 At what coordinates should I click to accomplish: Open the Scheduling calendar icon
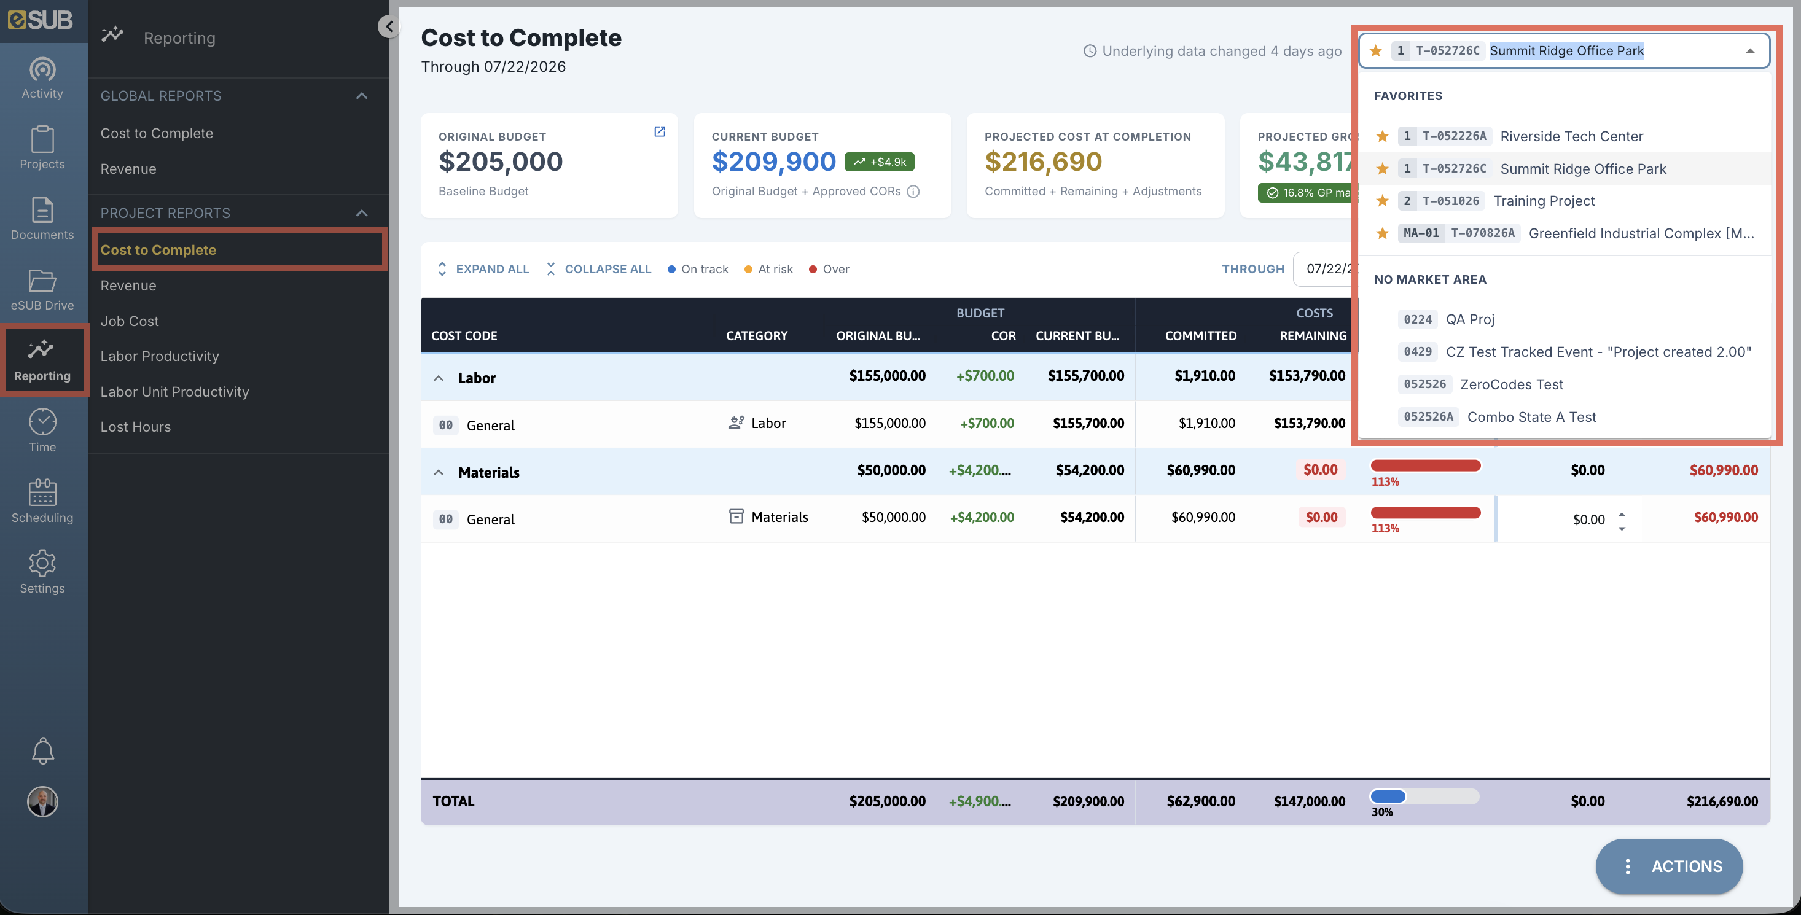coord(42,501)
